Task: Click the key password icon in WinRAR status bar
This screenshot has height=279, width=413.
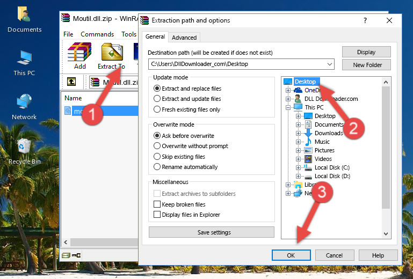Action: pyautogui.click(x=76, y=255)
